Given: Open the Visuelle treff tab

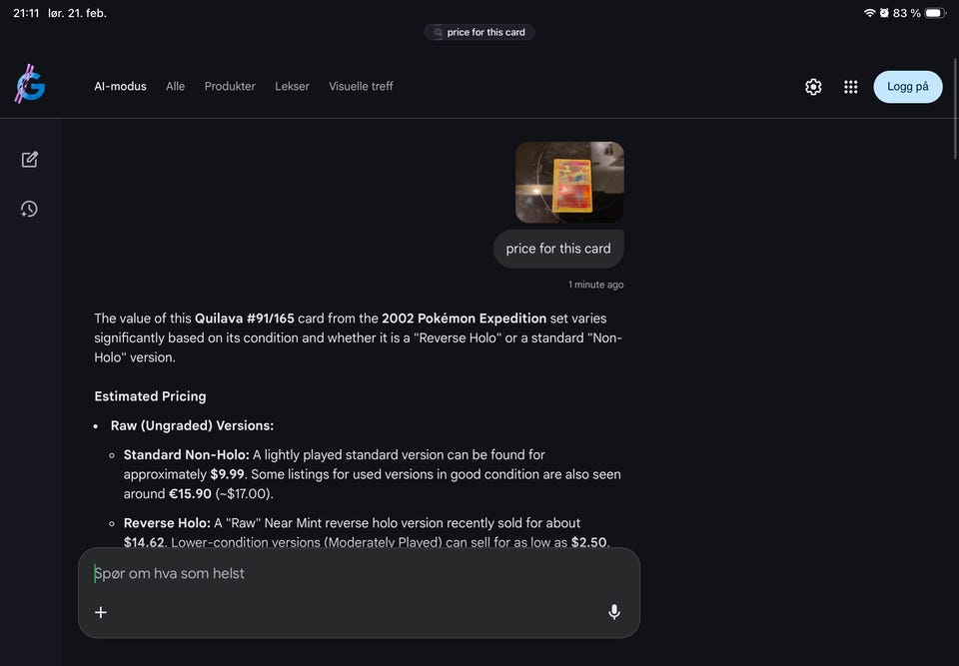Looking at the screenshot, I should (x=361, y=86).
